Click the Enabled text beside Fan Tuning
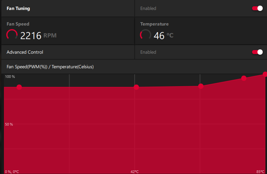 click(148, 8)
